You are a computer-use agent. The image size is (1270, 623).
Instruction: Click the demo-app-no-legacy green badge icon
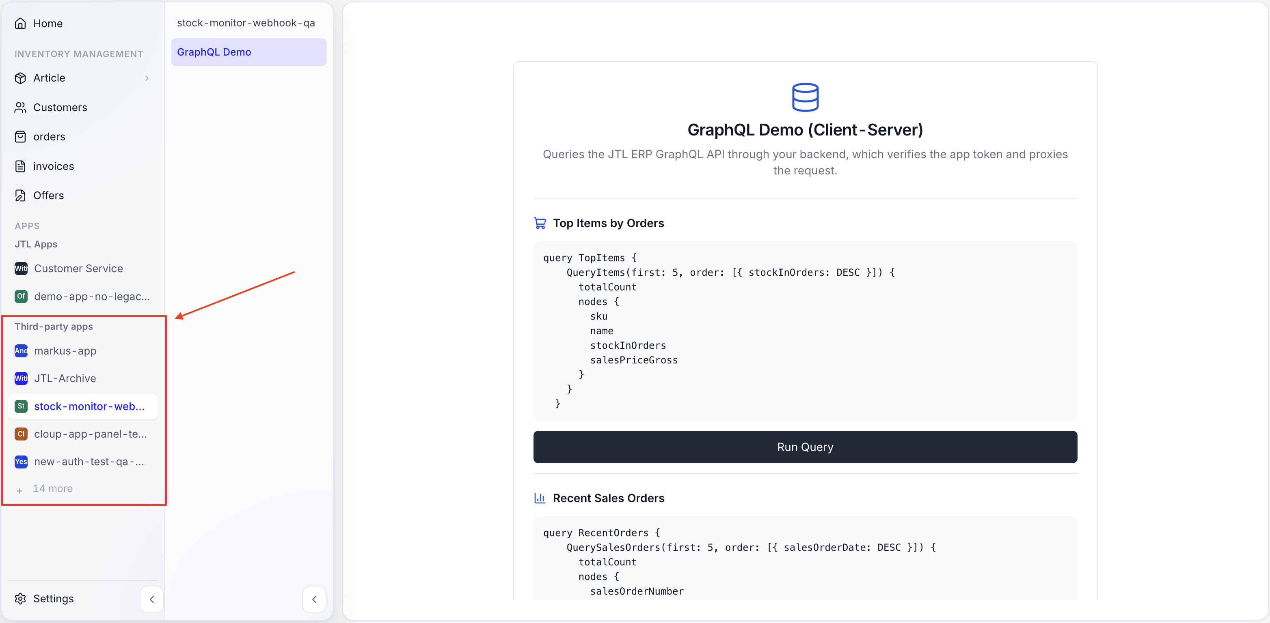coord(21,296)
